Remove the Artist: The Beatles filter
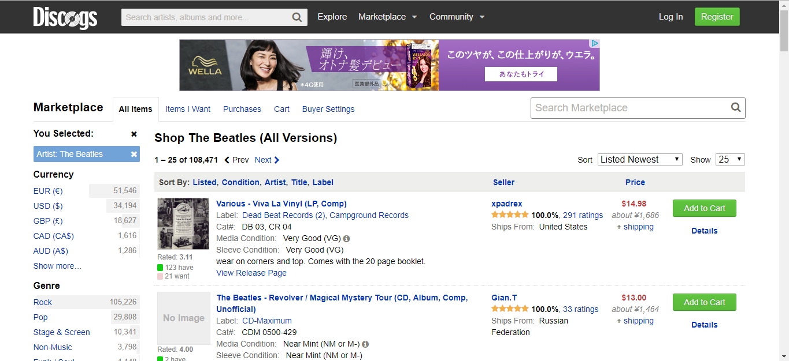Image resolution: width=789 pixels, height=361 pixels. pyautogui.click(x=134, y=154)
